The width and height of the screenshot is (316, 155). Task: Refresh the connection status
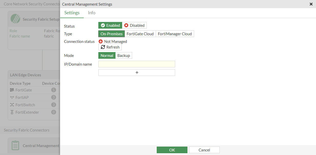point(110,47)
